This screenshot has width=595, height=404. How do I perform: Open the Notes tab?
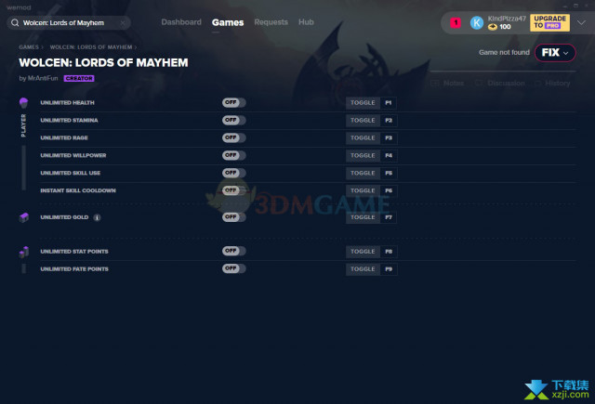(x=448, y=83)
